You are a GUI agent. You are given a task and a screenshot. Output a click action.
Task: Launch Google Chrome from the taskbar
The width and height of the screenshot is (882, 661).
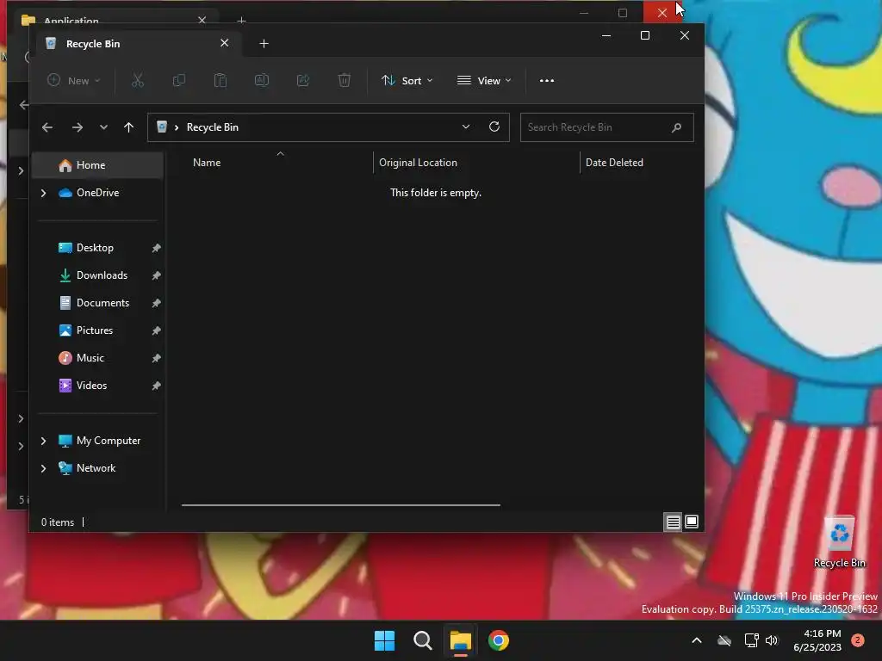pyautogui.click(x=499, y=640)
